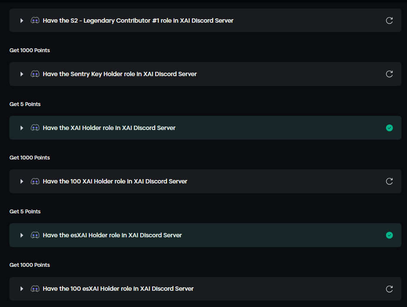
Task: Expand the esXAI Holder role task
Action: click(x=22, y=235)
